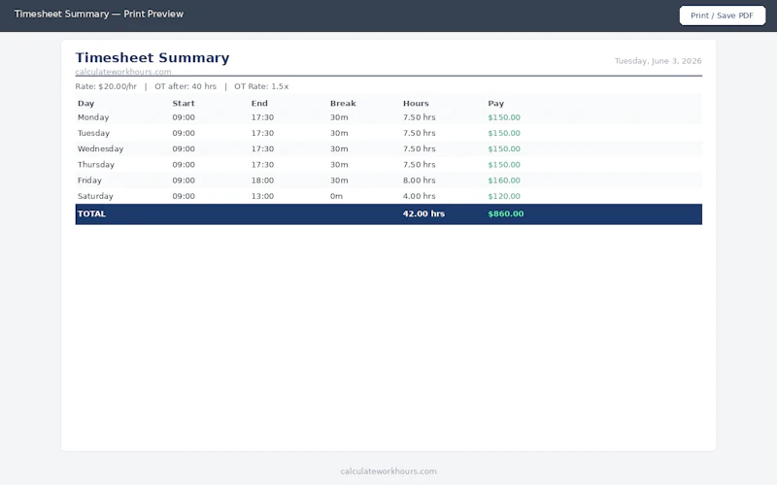Click Monday's start time 09:00
This screenshot has height=485, width=777.
(184, 117)
